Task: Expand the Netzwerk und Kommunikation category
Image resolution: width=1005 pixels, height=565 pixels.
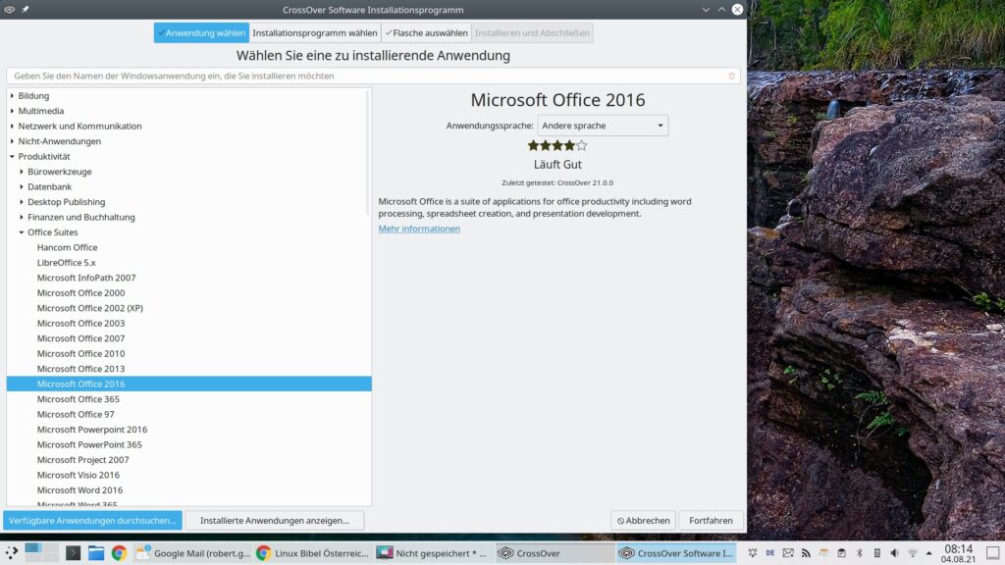Action: click(x=12, y=127)
